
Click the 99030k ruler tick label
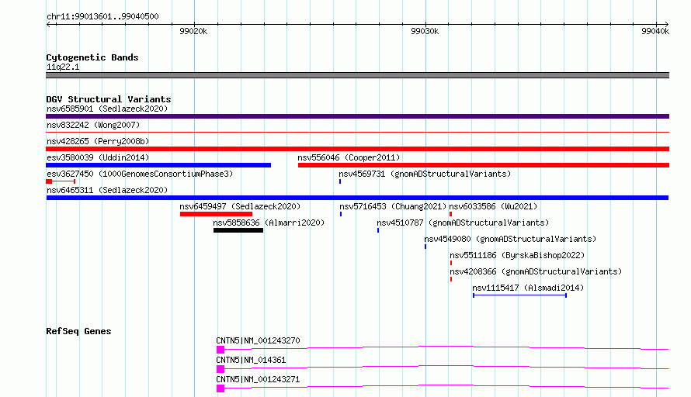click(425, 31)
